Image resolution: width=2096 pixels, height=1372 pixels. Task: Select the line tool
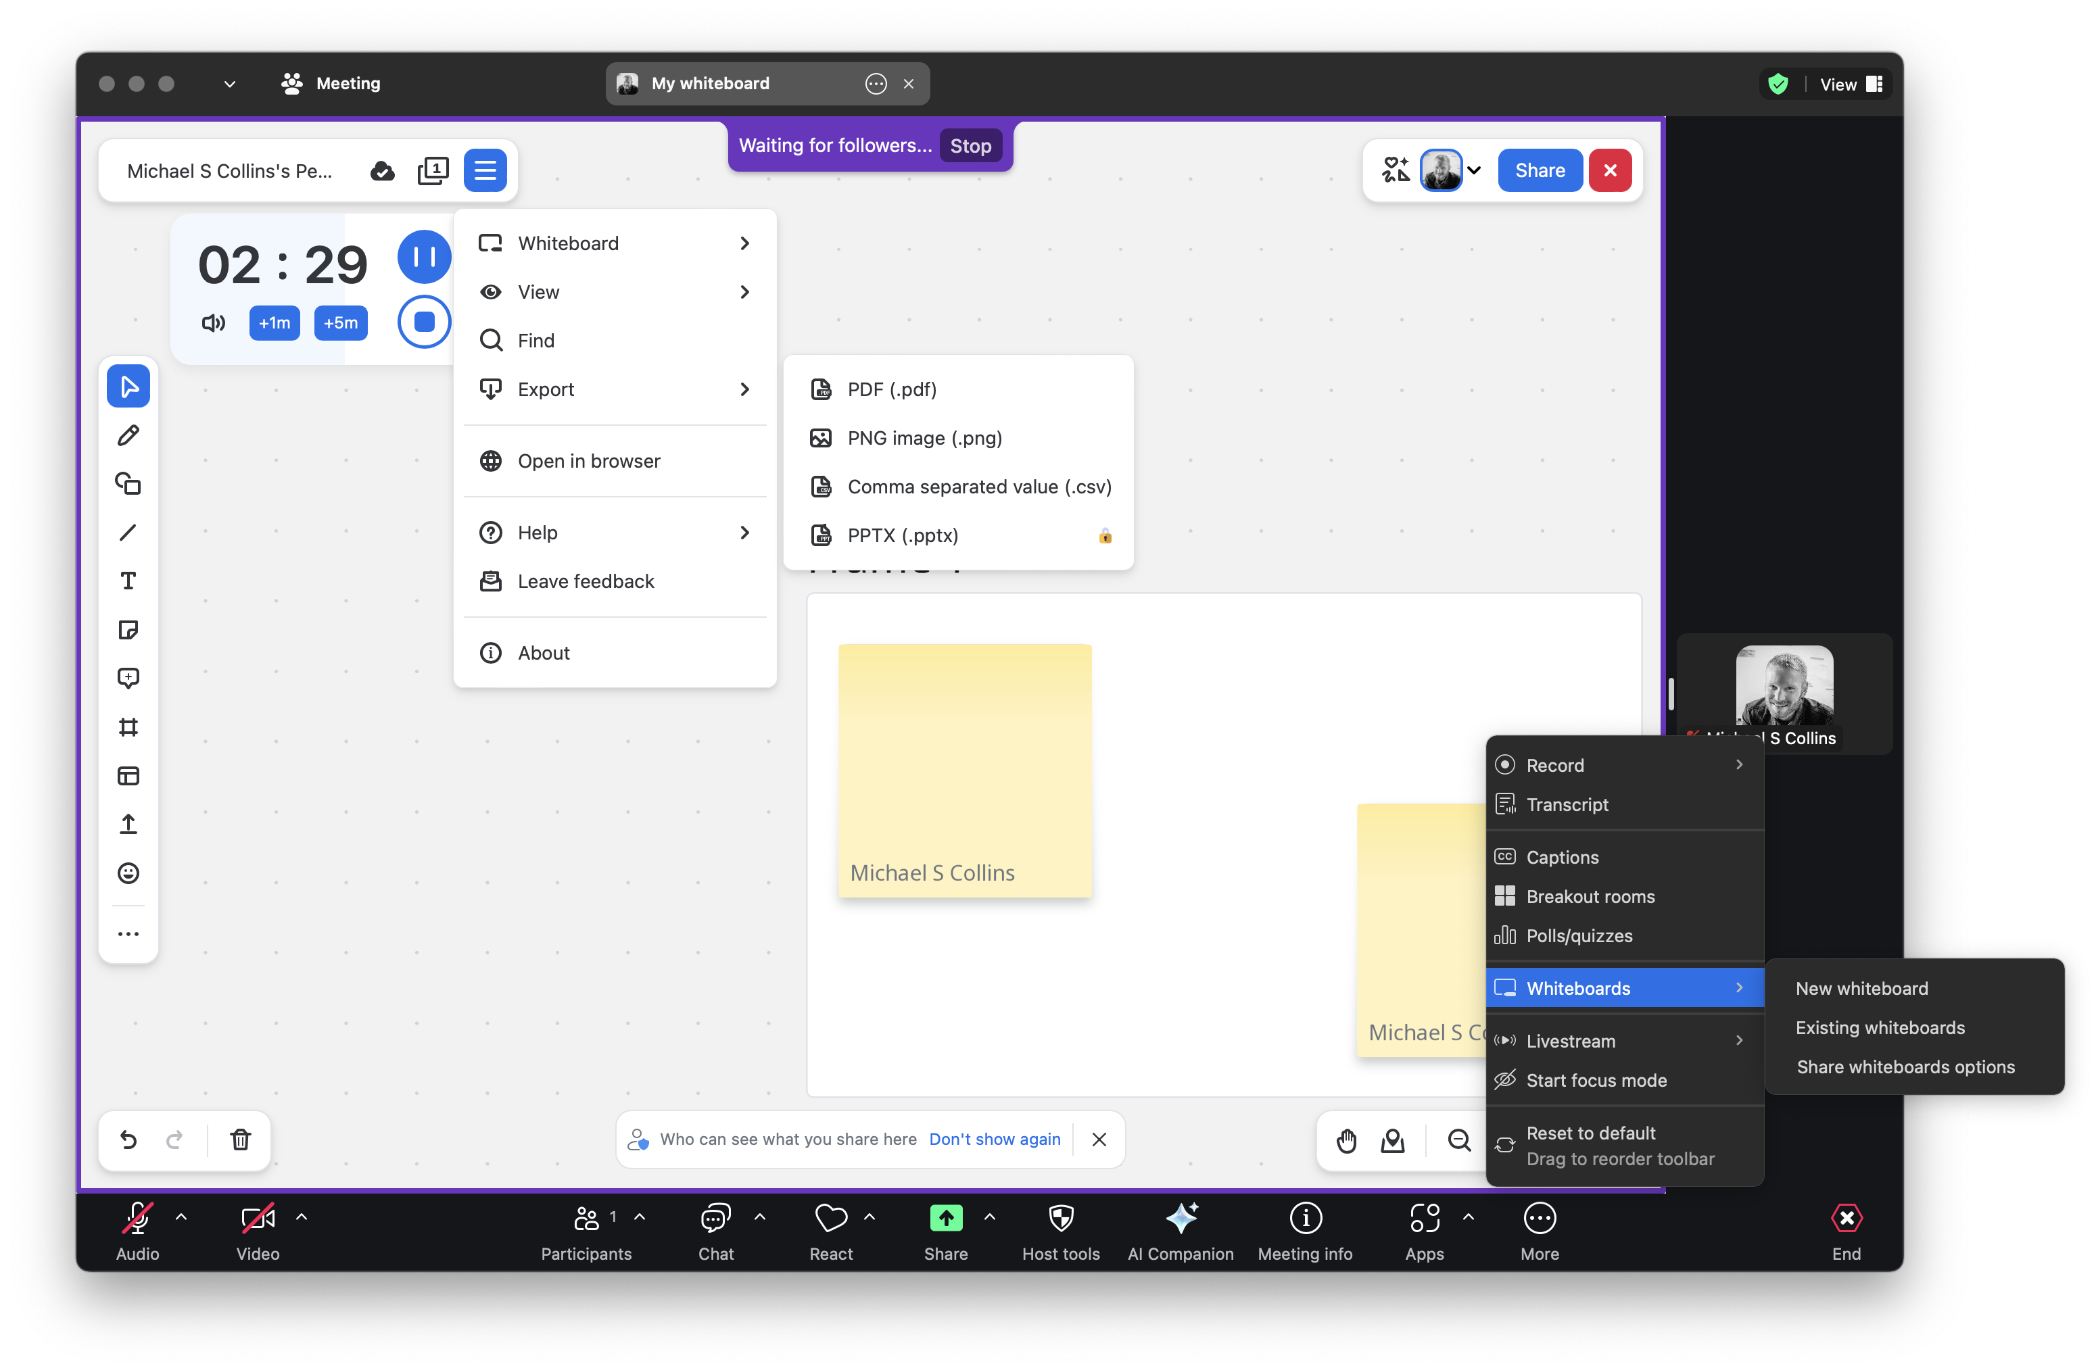128,533
